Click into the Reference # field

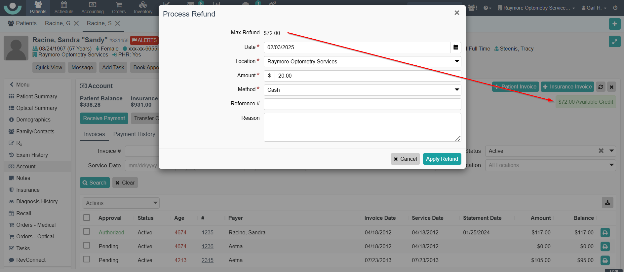pyautogui.click(x=362, y=104)
